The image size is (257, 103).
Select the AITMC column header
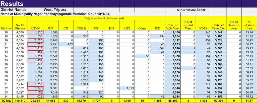point(36,25)
